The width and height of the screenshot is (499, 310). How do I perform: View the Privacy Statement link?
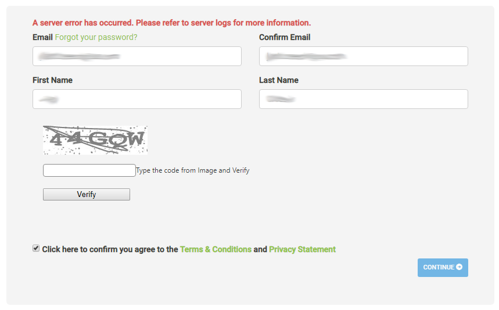pyautogui.click(x=302, y=249)
